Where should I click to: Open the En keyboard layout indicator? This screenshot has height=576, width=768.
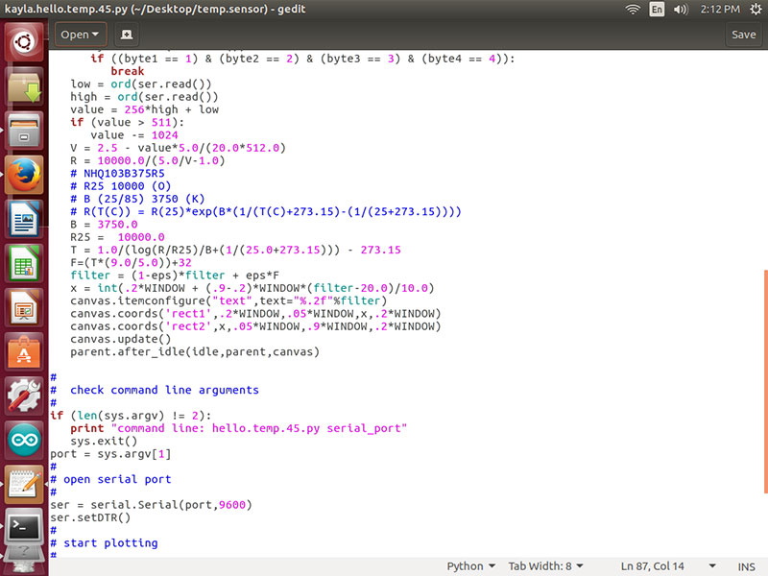point(657,9)
